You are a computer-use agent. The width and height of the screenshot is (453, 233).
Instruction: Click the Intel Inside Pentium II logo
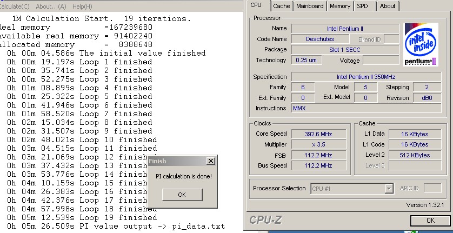pyautogui.click(x=421, y=44)
